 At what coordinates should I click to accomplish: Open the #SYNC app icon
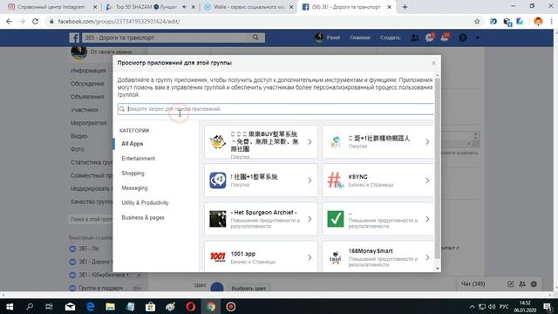pyautogui.click(x=335, y=181)
